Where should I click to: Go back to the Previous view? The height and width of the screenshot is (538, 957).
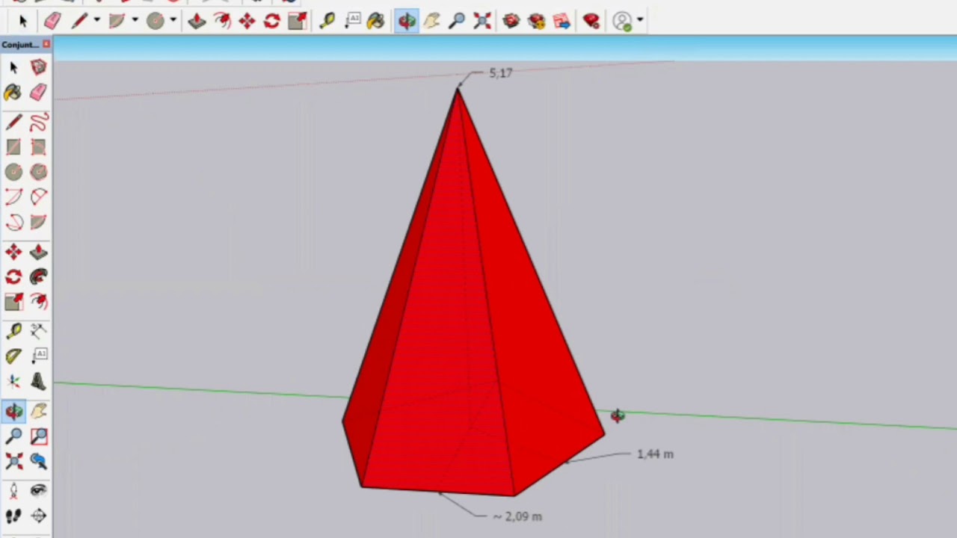[x=39, y=462]
